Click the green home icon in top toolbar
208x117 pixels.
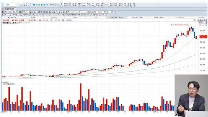[x=36, y=5]
